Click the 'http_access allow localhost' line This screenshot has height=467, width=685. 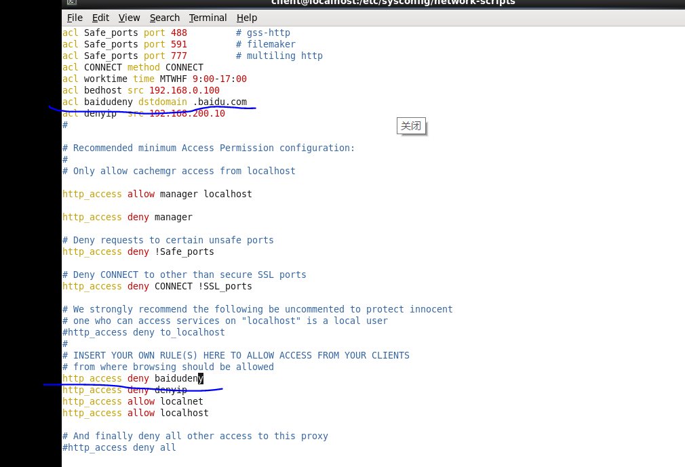click(136, 413)
